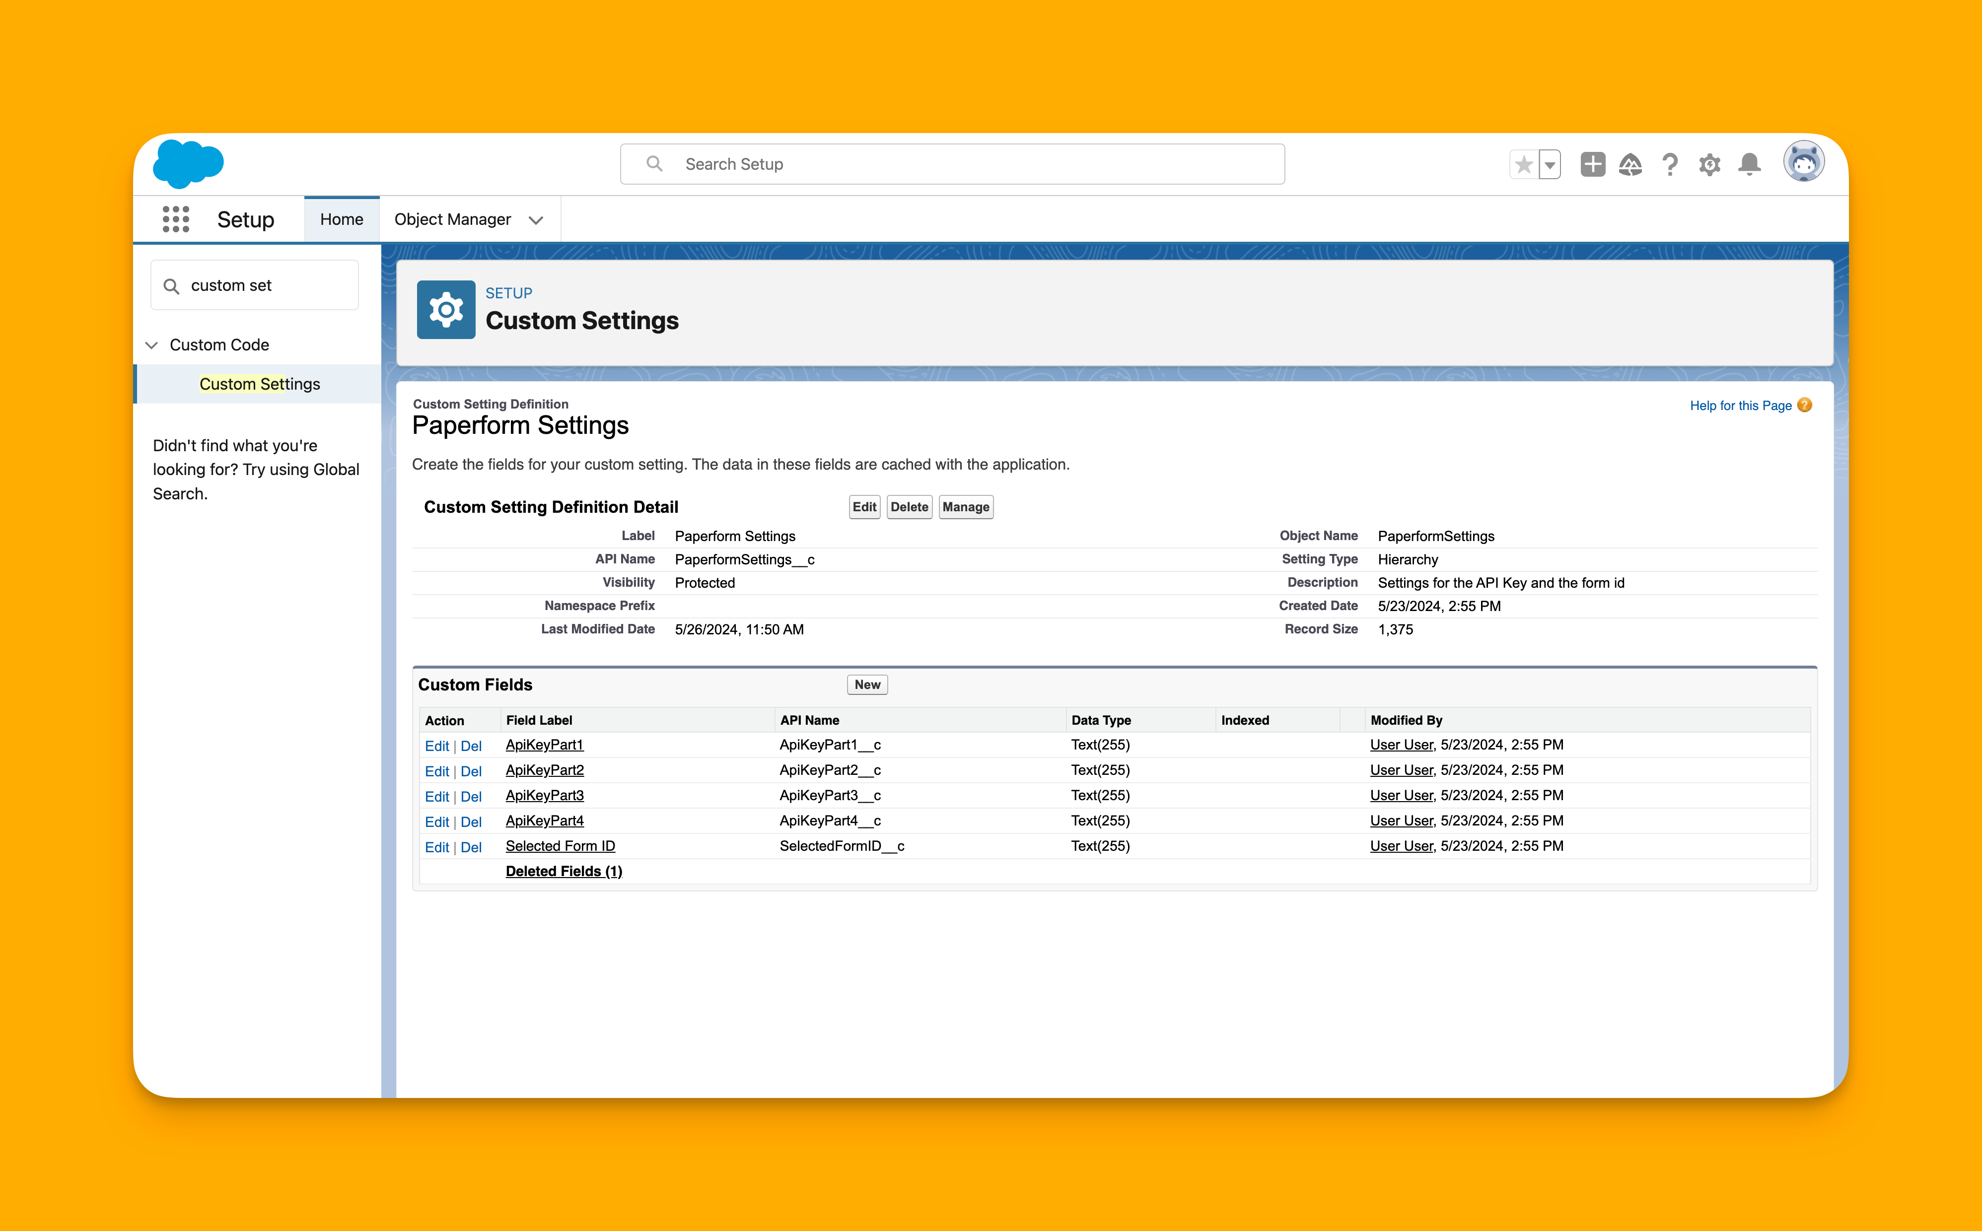Select Custom Settings in sidebar
This screenshot has height=1231, width=1982.
260,384
